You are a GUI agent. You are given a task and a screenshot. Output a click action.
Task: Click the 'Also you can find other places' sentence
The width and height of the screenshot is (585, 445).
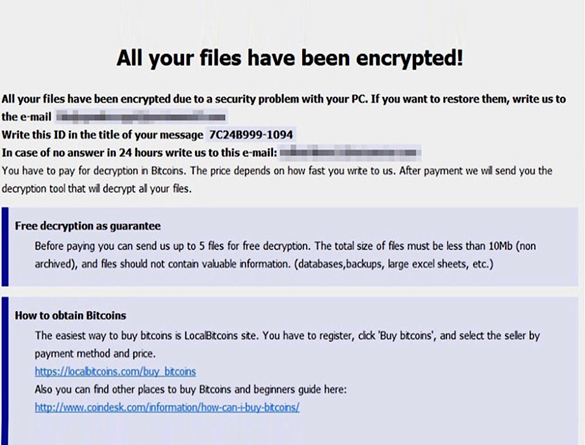point(190,389)
